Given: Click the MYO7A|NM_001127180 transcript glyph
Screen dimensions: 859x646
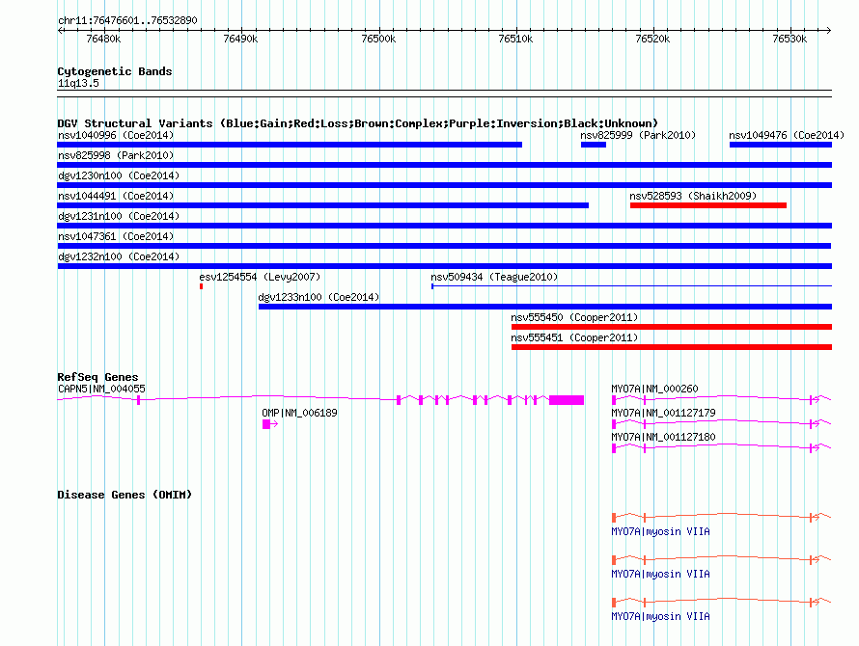Looking at the screenshot, I should (722, 447).
